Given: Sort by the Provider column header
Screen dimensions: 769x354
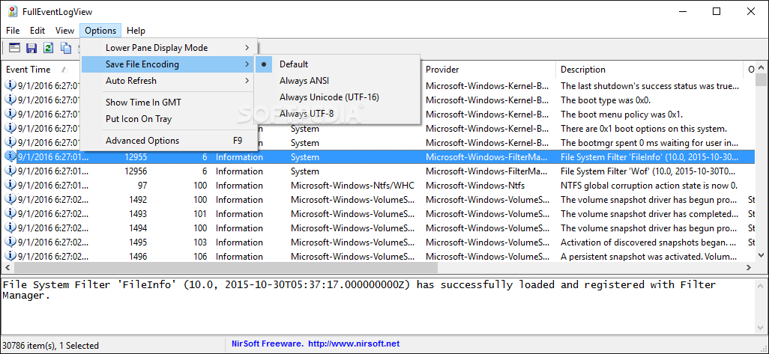Looking at the screenshot, I should [x=489, y=70].
